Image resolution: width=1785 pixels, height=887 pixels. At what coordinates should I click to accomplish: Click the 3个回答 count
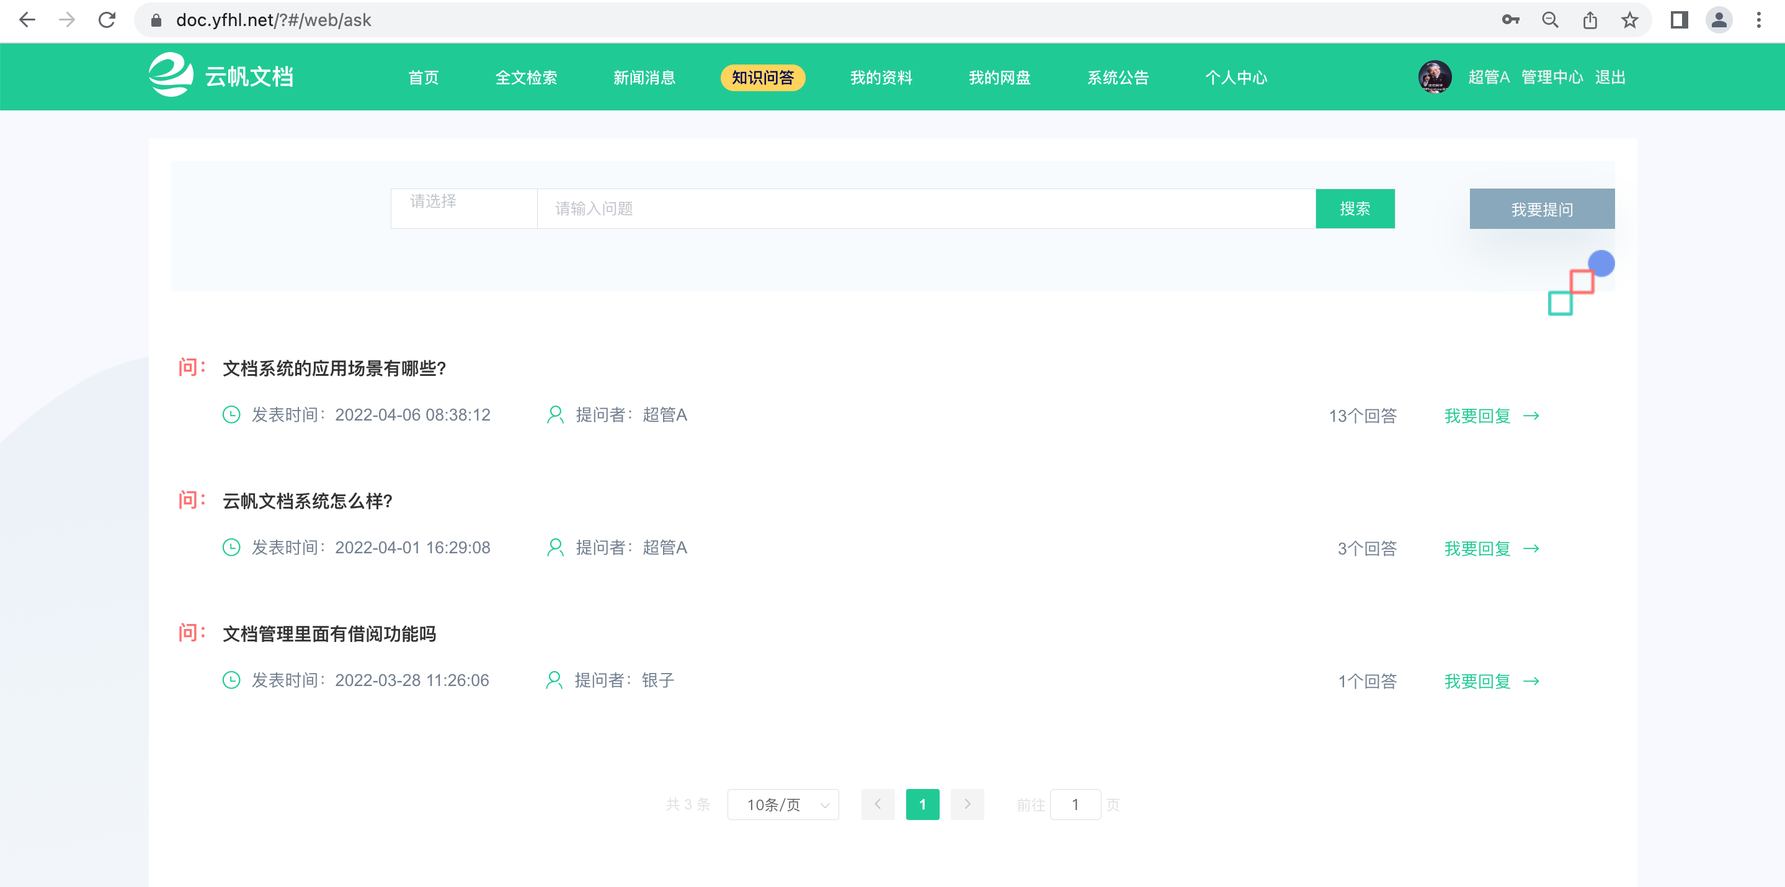[x=1366, y=548]
